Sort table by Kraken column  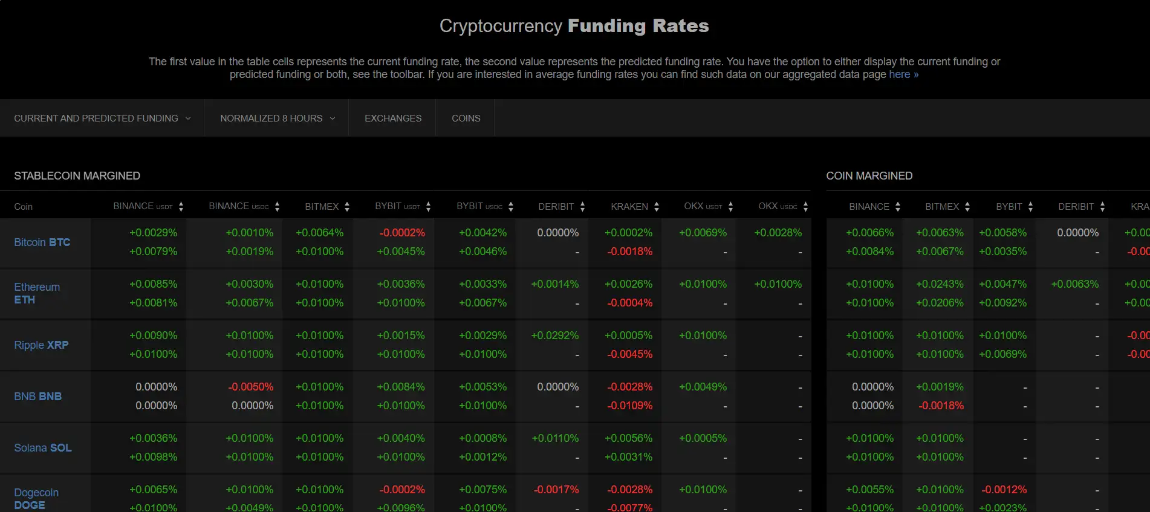[657, 207]
